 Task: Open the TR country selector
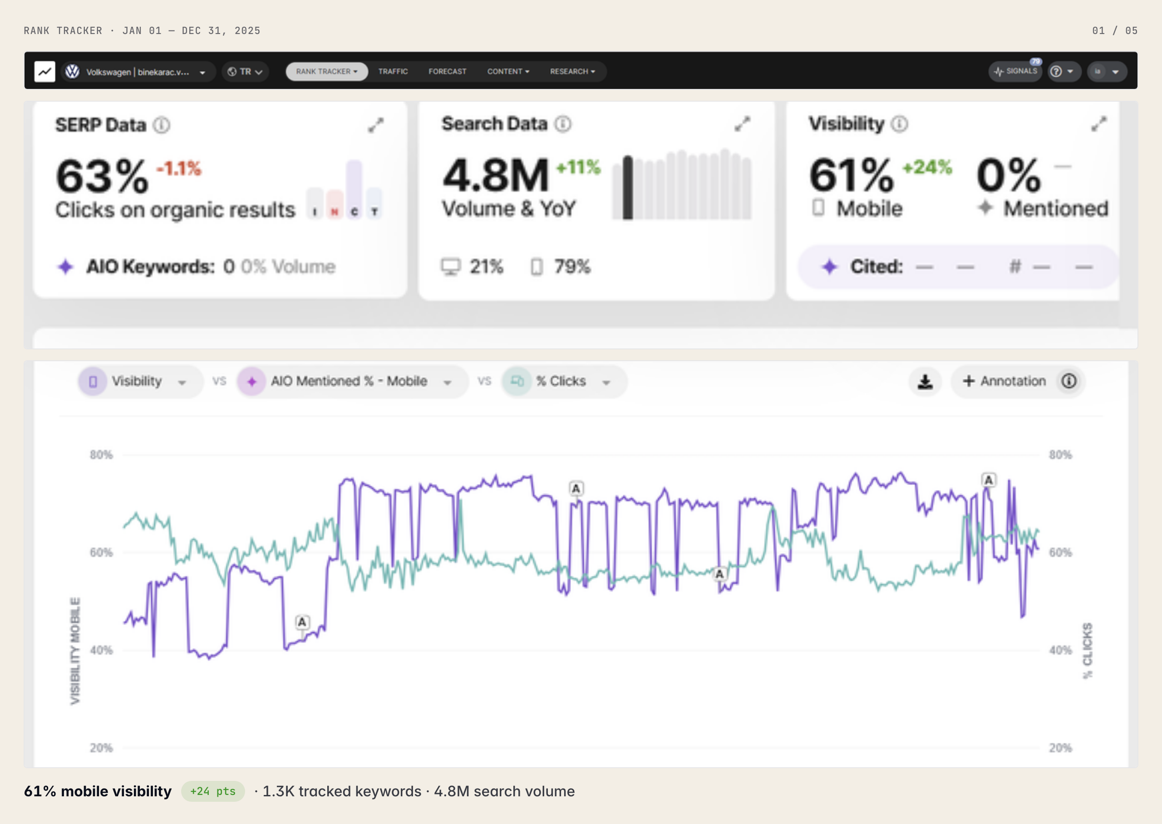point(245,72)
